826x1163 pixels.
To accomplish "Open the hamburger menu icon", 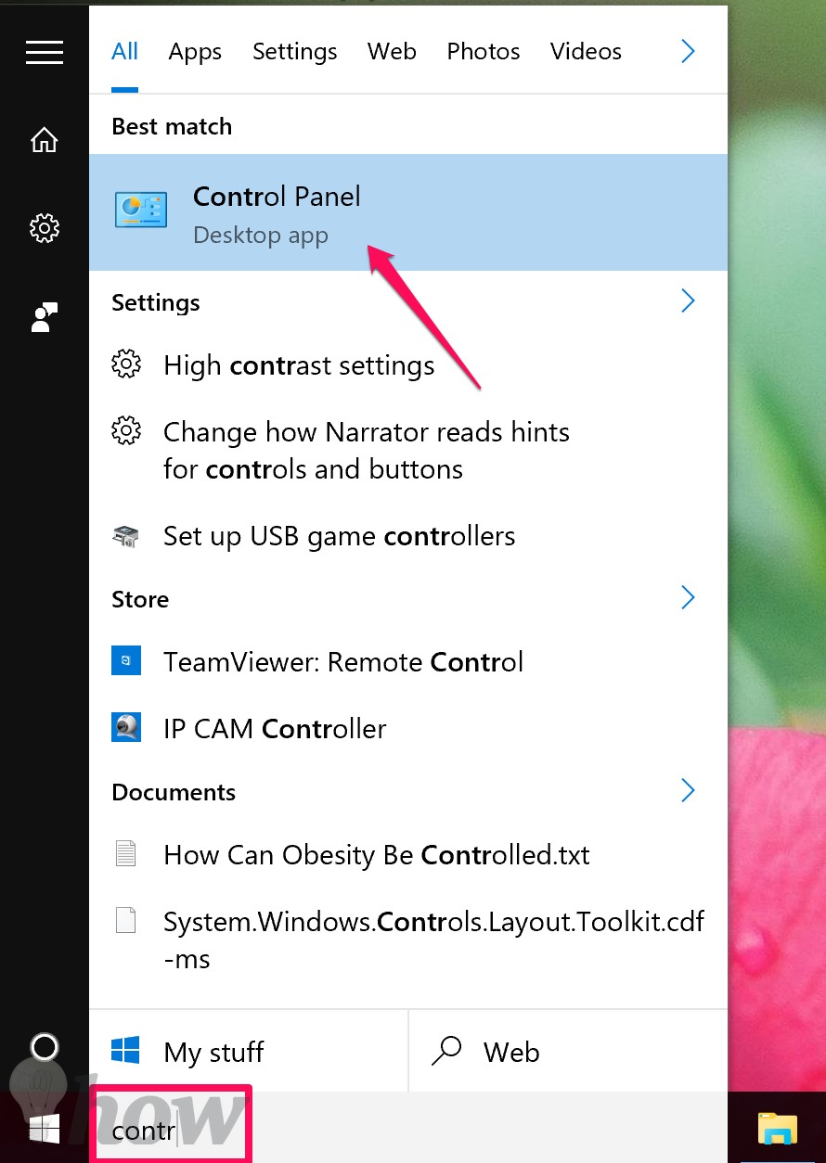I will point(45,52).
